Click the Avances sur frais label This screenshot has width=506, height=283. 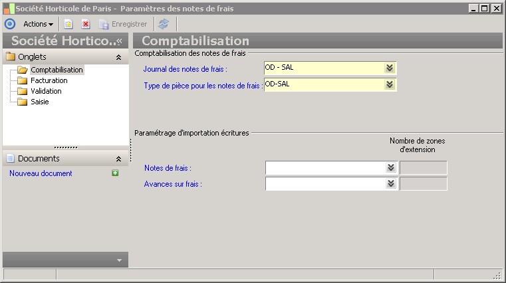point(173,184)
